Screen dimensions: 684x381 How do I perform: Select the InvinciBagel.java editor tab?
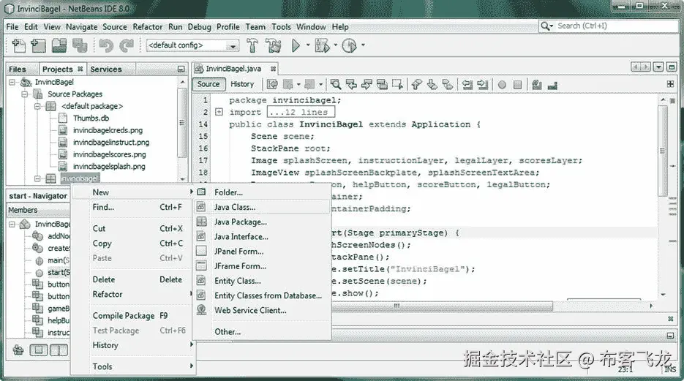pos(233,69)
